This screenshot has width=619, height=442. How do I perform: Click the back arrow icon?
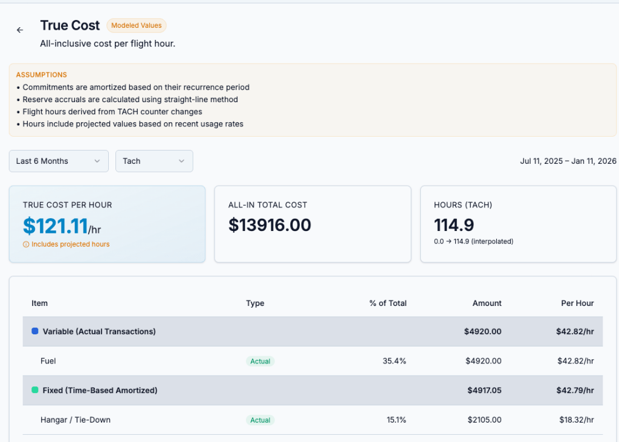(20, 30)
